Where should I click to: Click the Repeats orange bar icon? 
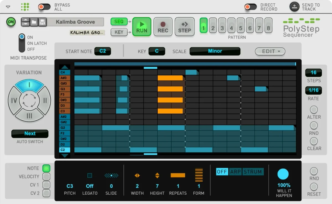pyautogui.click(x=178, y=175)
